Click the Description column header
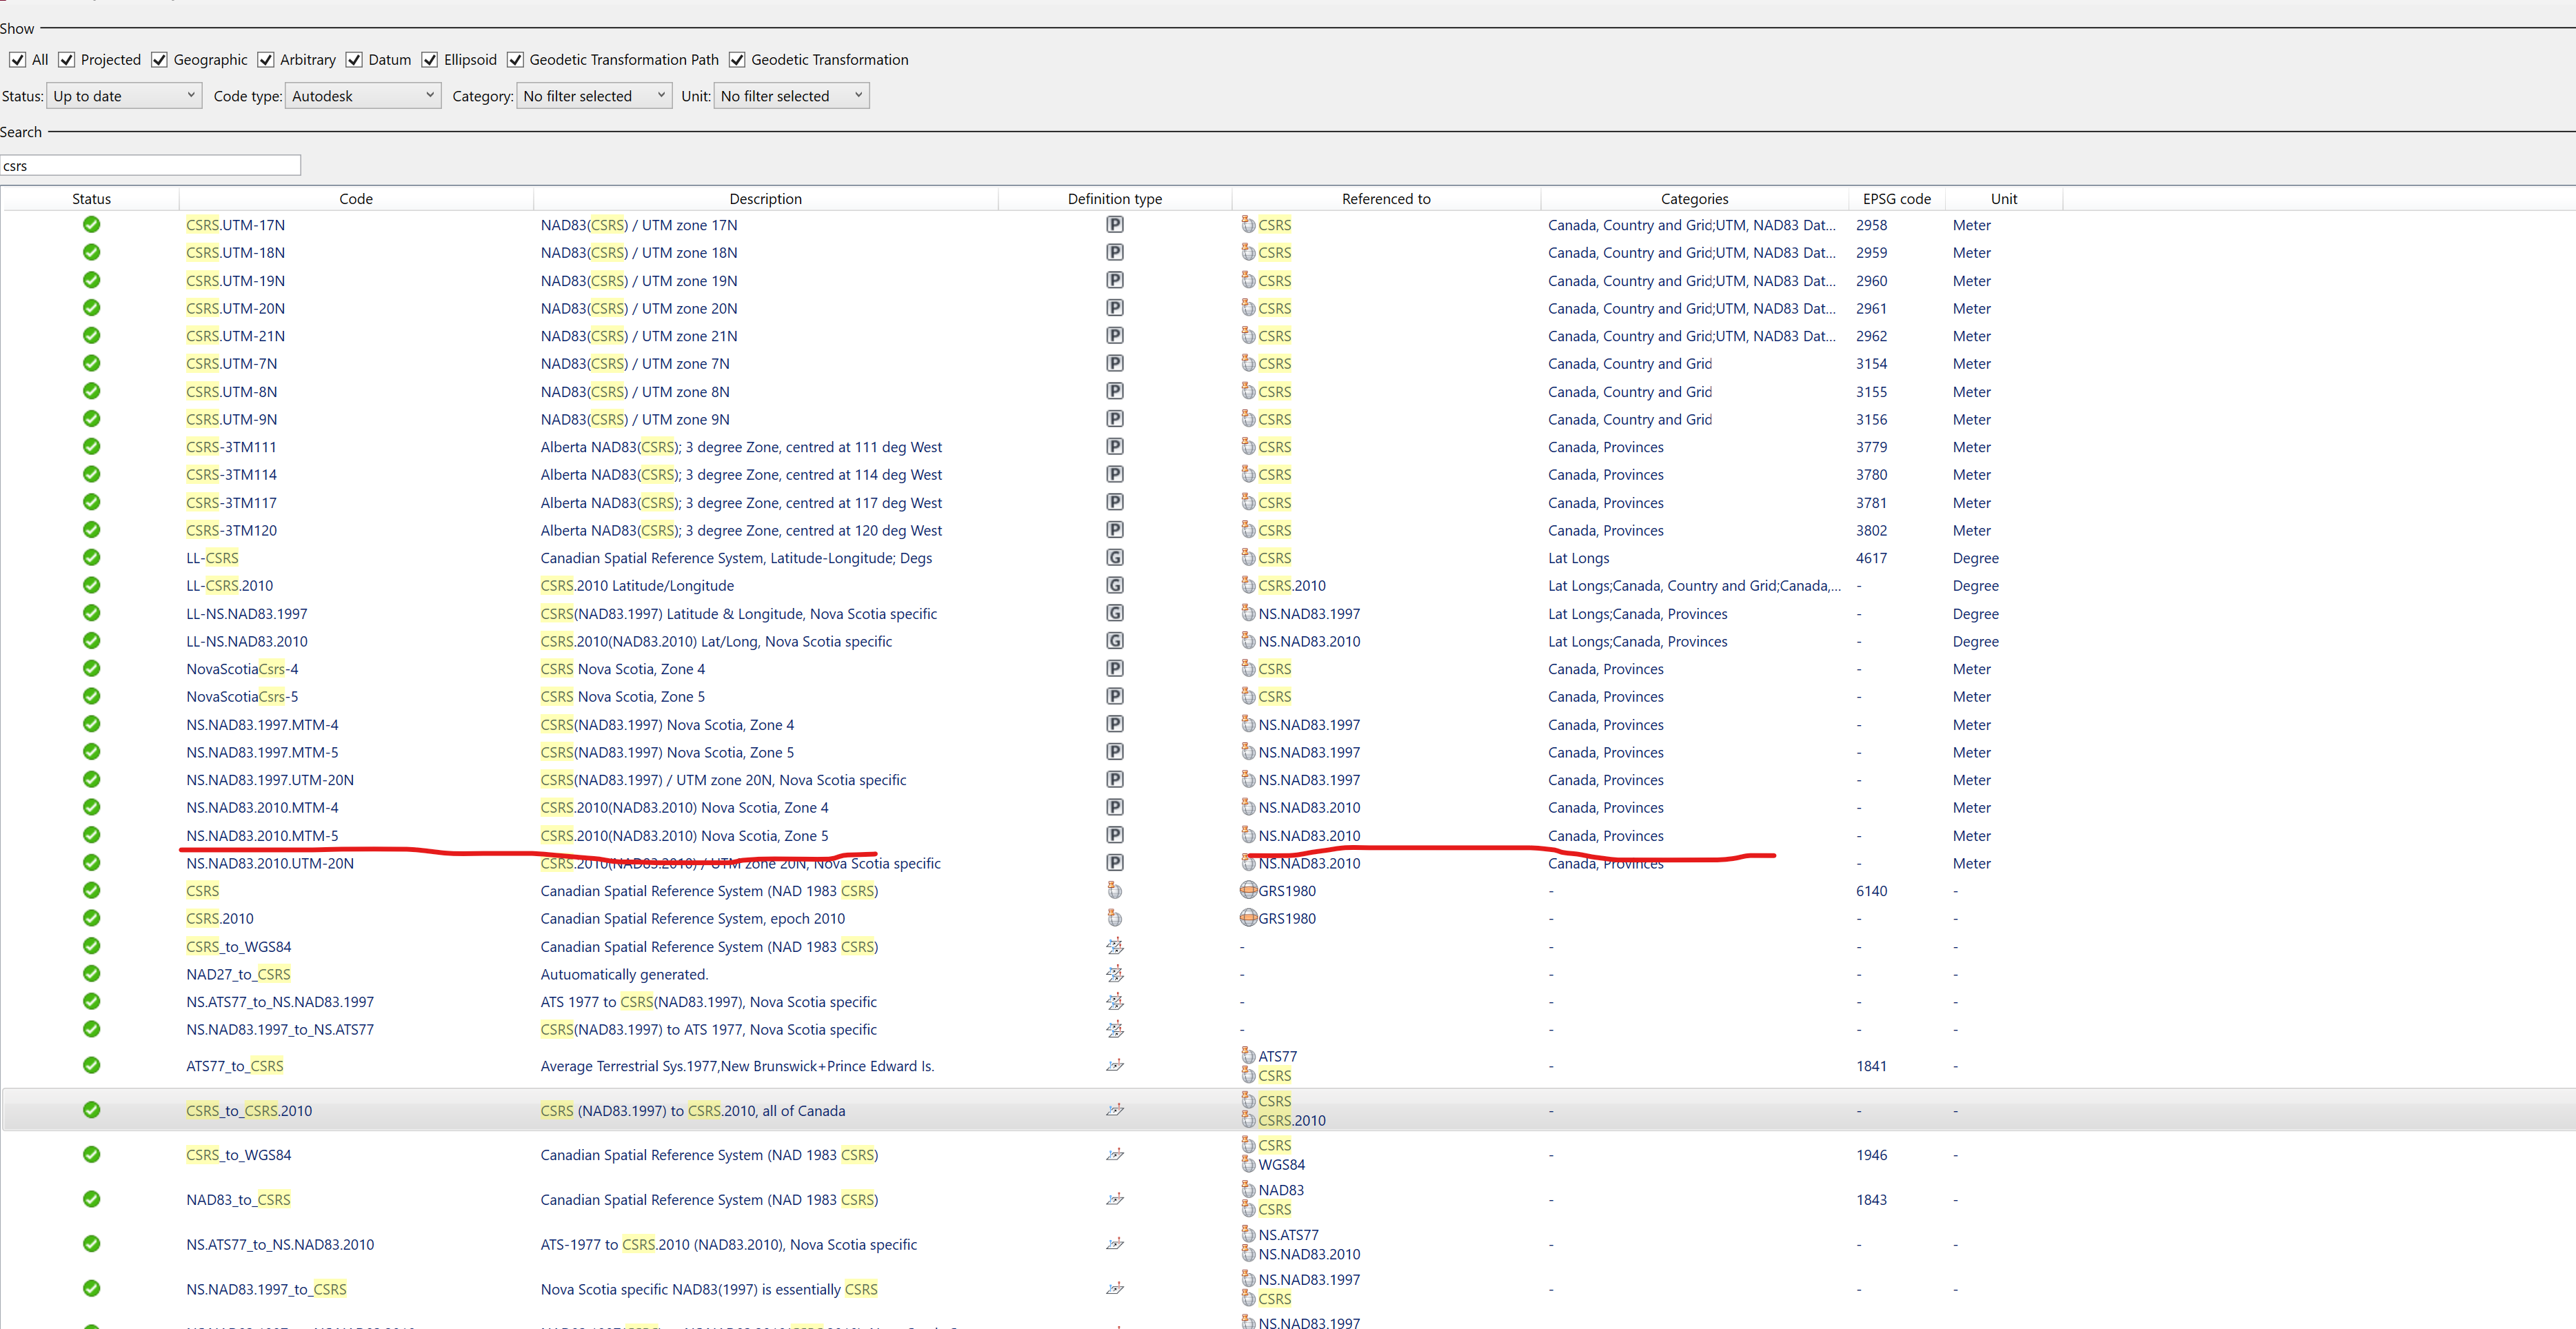The image size is (2576, 1329). click(764, 198)
